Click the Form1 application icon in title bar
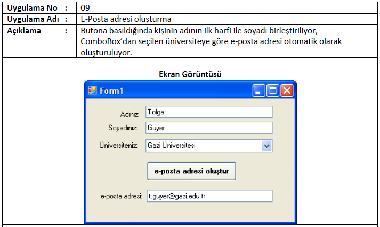Screen dimensions: 380x227 click(92, 90)
